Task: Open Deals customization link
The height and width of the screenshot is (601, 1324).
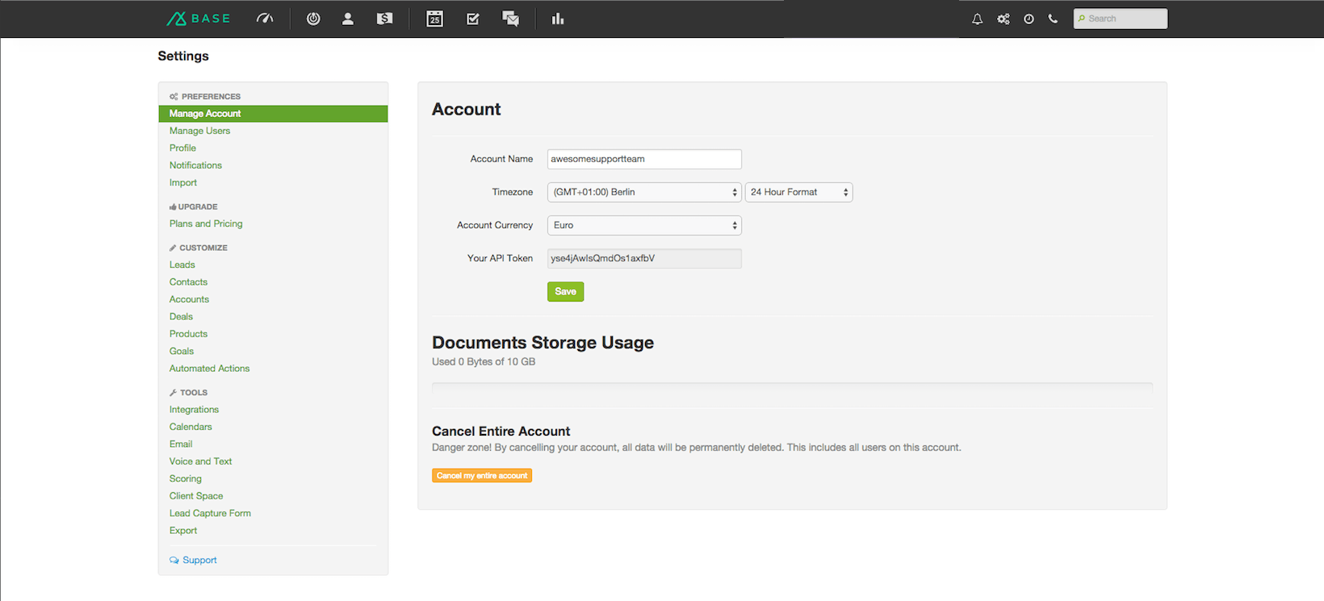Action: coord(181,316)
